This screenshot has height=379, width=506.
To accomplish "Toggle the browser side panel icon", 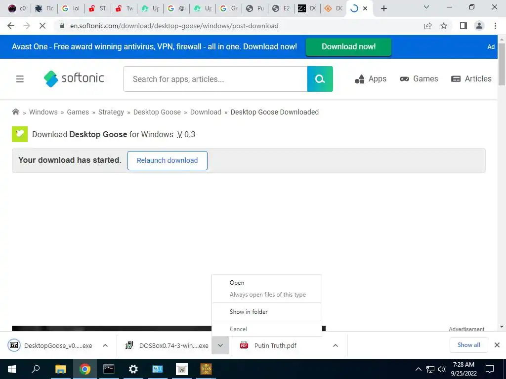I will pyautogui.click(x=464, y=26).
